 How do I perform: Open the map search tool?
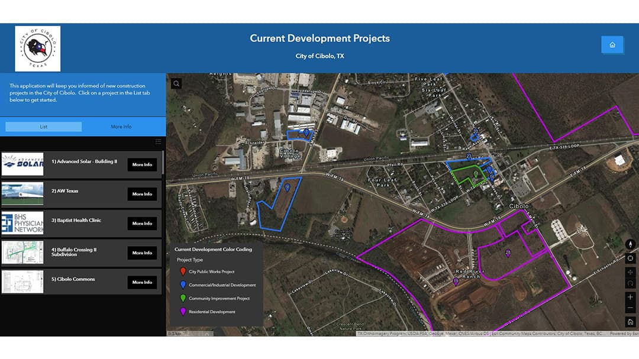(x=176, y=83)
